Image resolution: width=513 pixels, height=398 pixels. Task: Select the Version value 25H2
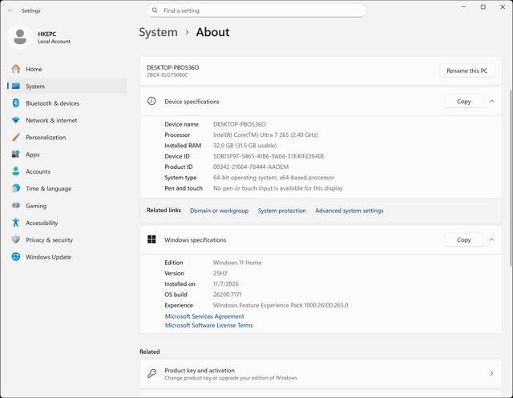click(x=220, y=273)
